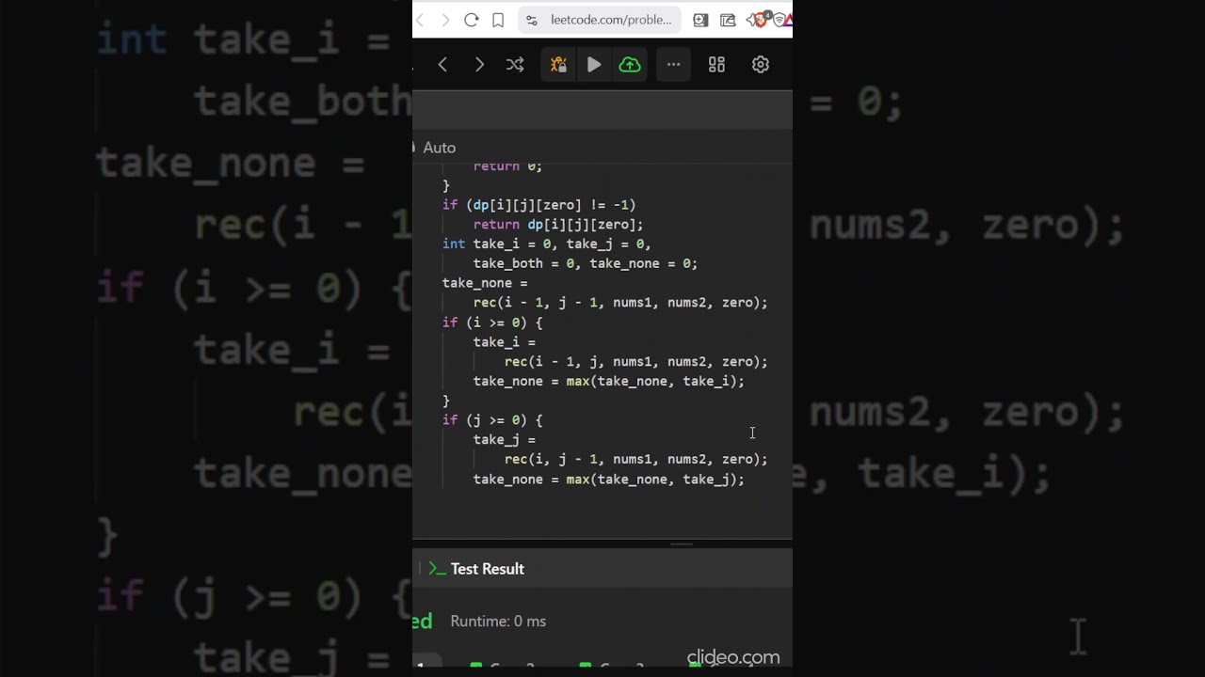Screen dimensions: 1205x677
Task: Open the Test Result tab
Action: pos(487,568)
